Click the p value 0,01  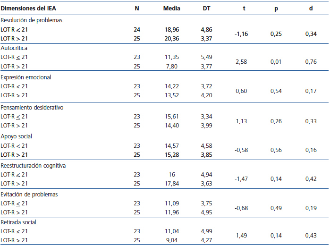[x=276, y=62]
